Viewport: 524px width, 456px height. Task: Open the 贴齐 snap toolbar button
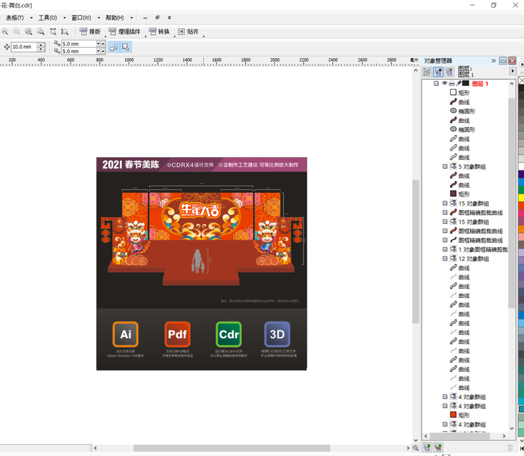tap(189, 32)
